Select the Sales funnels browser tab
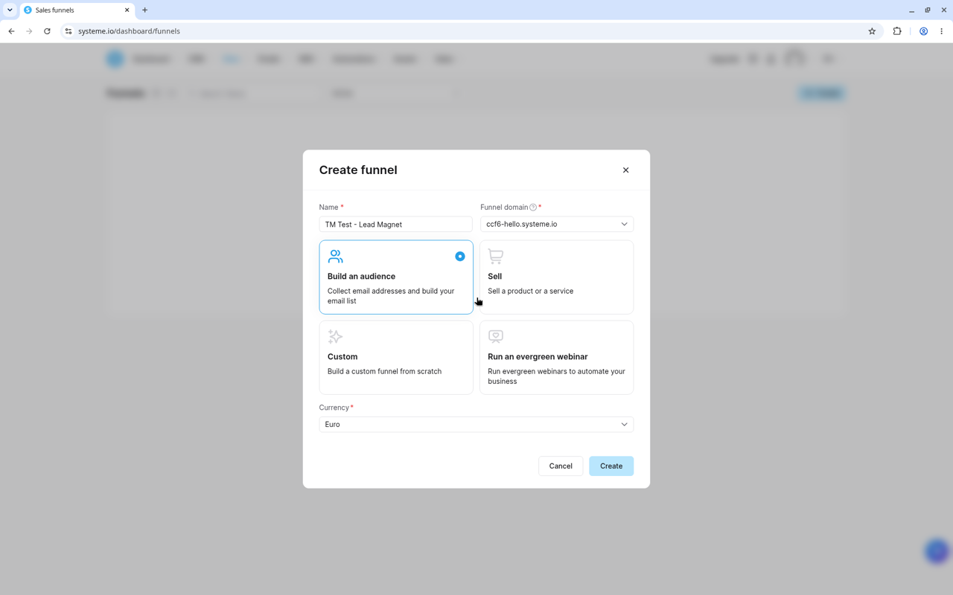953x595 pixels. 77,10
